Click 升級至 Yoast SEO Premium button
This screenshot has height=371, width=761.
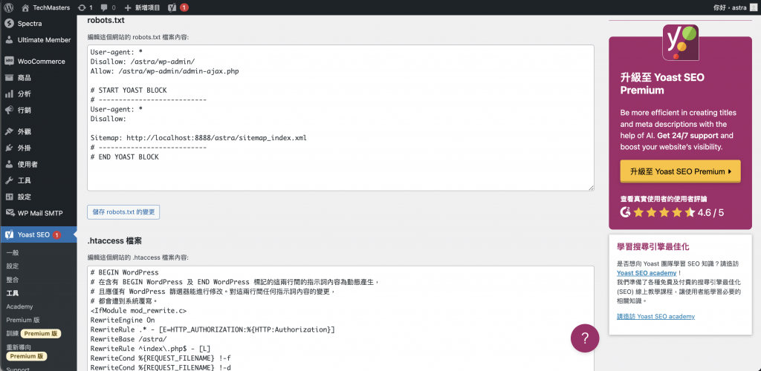point(680,171)
